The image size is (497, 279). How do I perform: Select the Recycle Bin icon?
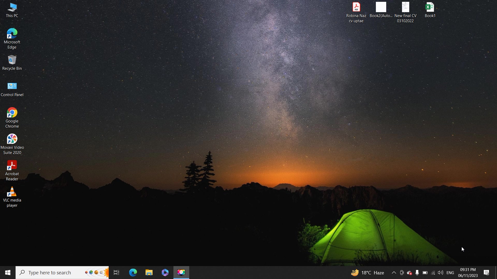[12, 63]
